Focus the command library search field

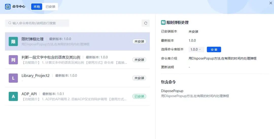tap(37, 23)
